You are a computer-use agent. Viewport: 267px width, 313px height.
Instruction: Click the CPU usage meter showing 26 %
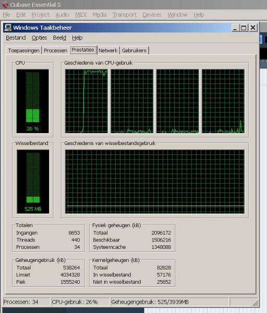pos(33,101)
